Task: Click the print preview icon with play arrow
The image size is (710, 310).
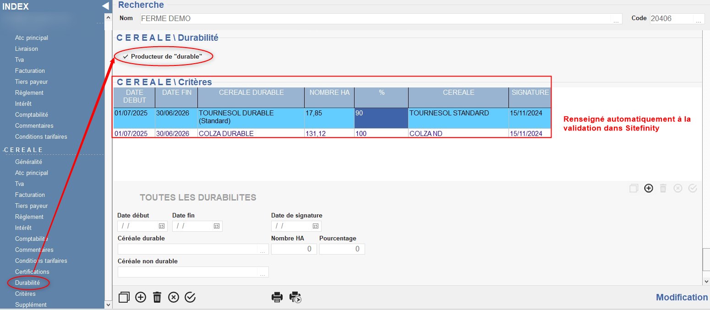Action: tap(295, 297)
